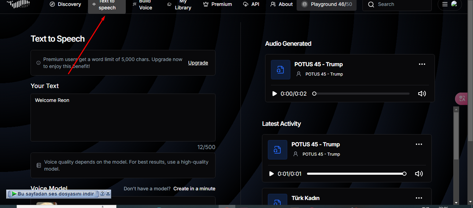Screen dimensions: 473x208
Task: Click the Audio Generated seek bar
Action: click(361, 94)
